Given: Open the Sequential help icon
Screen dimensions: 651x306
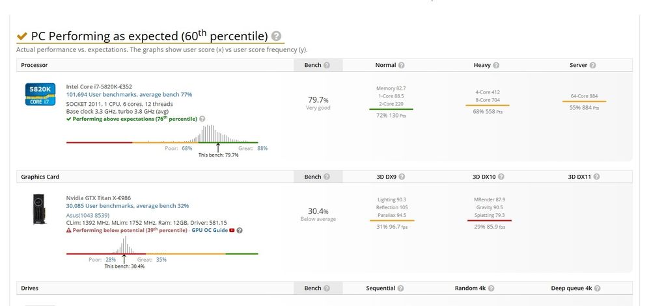Looking at the screenshot, I should pos(400,288).
